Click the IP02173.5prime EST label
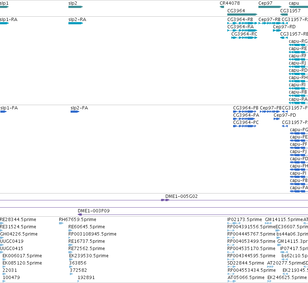 245,220
